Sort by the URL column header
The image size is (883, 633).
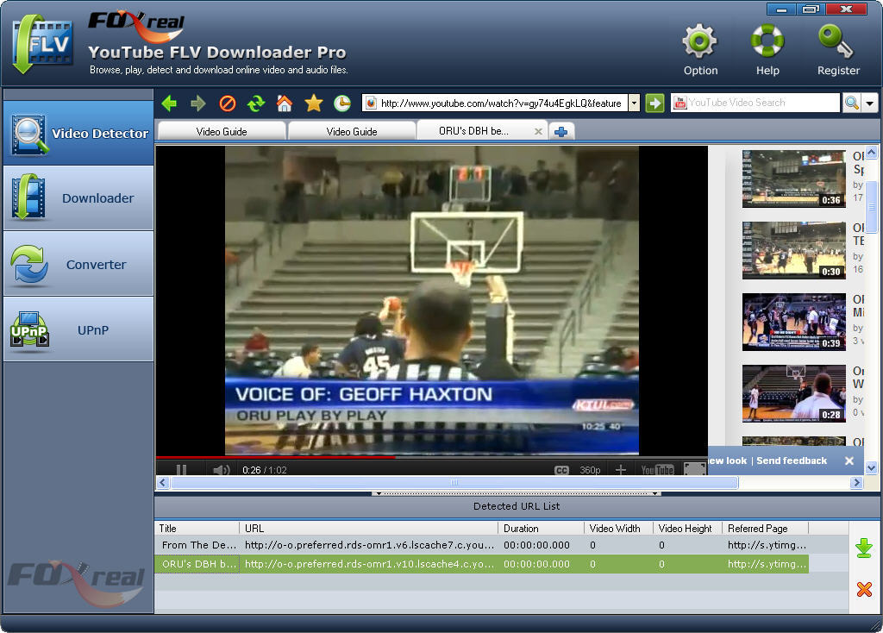click(x=369, y=529)
